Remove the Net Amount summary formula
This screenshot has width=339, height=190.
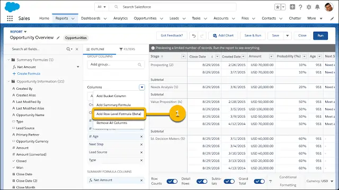pos(141,180)
